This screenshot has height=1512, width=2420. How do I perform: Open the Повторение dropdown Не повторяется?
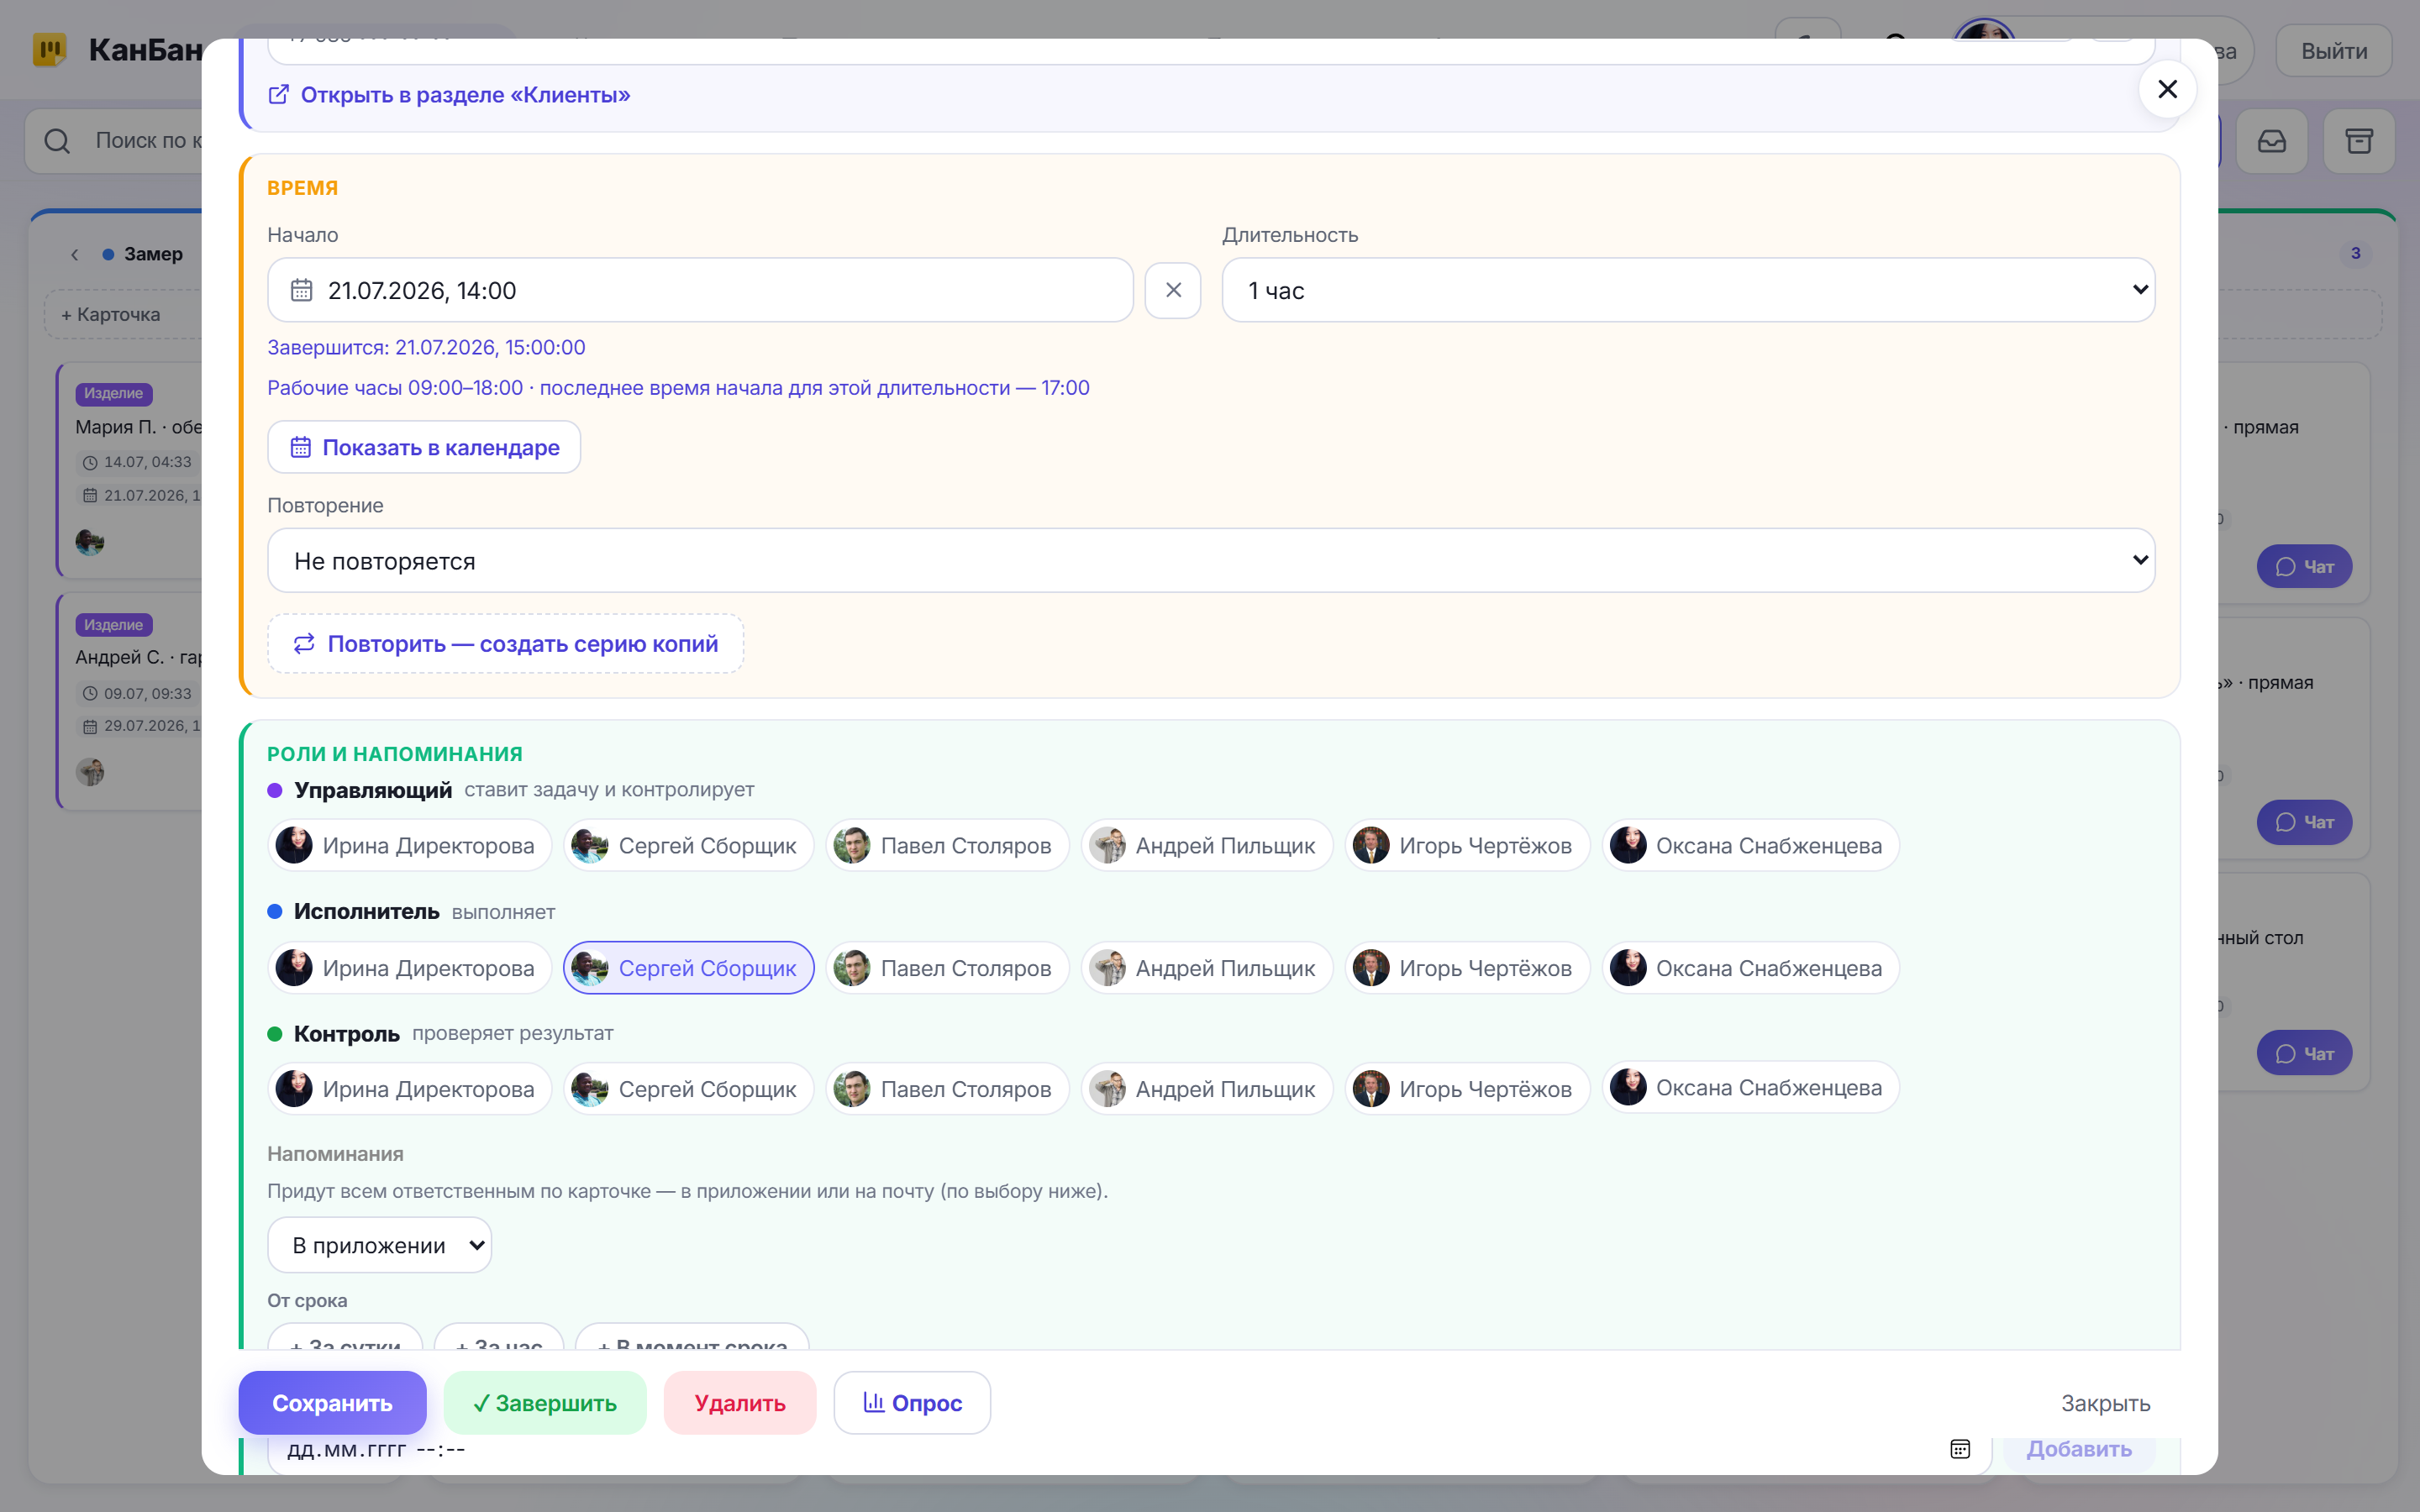(1211, 561)
